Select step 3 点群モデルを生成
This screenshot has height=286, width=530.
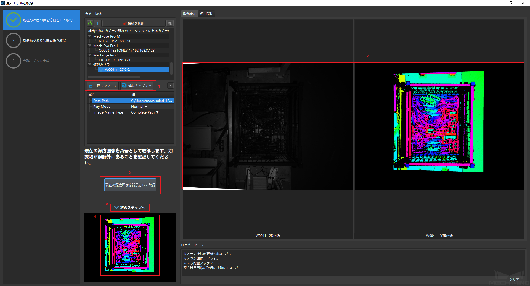(x=36, y=61)
